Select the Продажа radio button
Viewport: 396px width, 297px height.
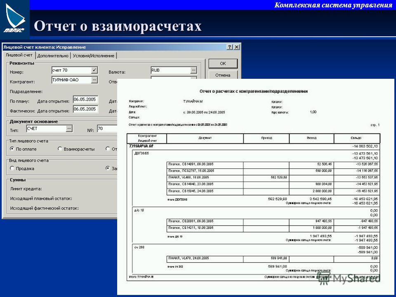pyautogui.click(x=12, y=168)
